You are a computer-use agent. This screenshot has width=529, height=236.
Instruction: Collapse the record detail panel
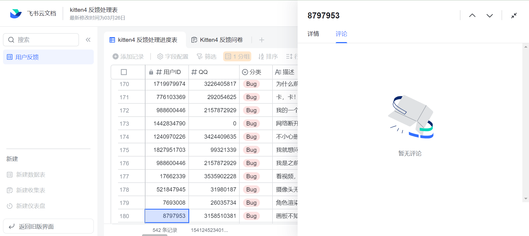pos(514,16)
